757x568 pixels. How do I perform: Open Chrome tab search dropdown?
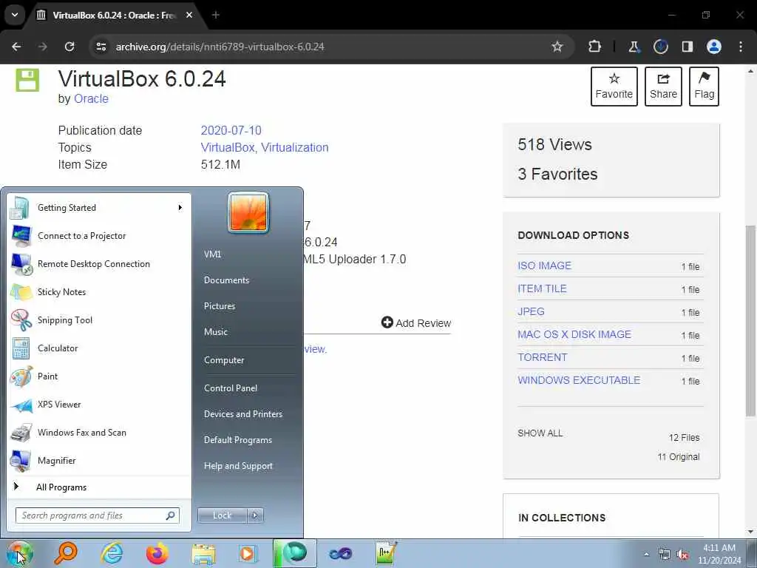click(15, 15)
